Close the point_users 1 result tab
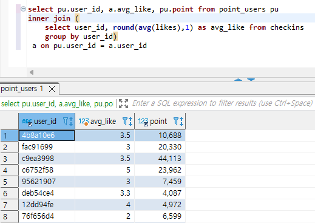This screenshot has width=315, height=223. coord(52,89)
